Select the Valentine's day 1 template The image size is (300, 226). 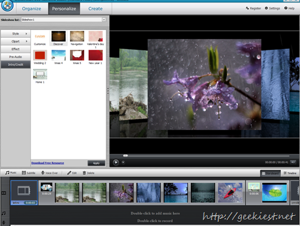click(x=95, y=39)
